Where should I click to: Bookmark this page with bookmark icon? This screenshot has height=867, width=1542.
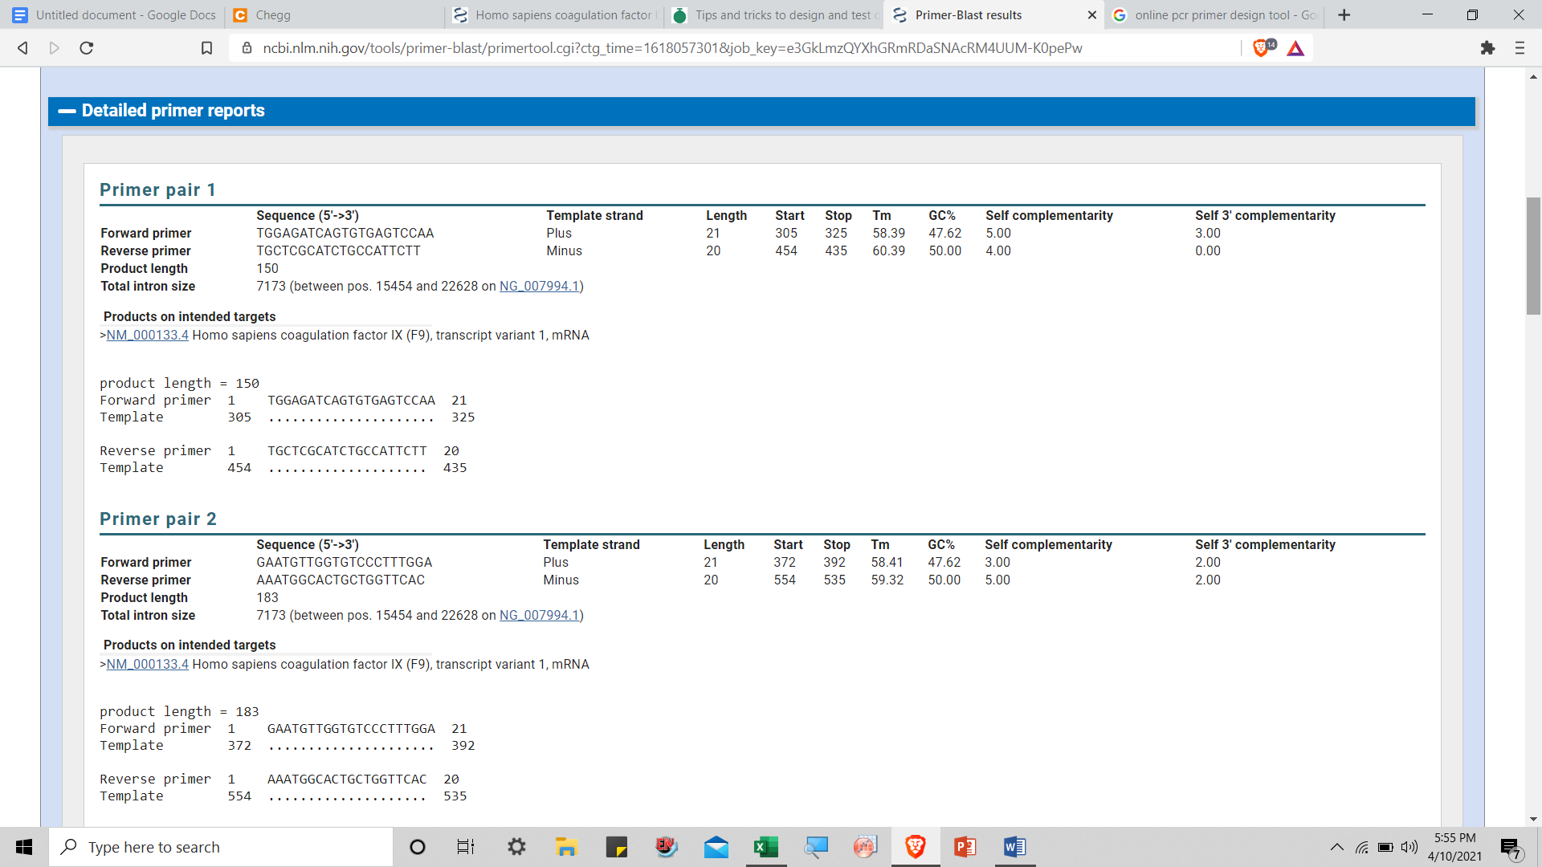coord(206,48)
